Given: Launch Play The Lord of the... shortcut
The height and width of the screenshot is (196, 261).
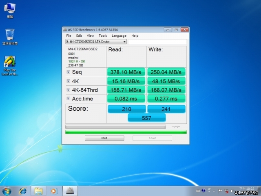Looking at the screenshot, I should [x=10, y=66].
